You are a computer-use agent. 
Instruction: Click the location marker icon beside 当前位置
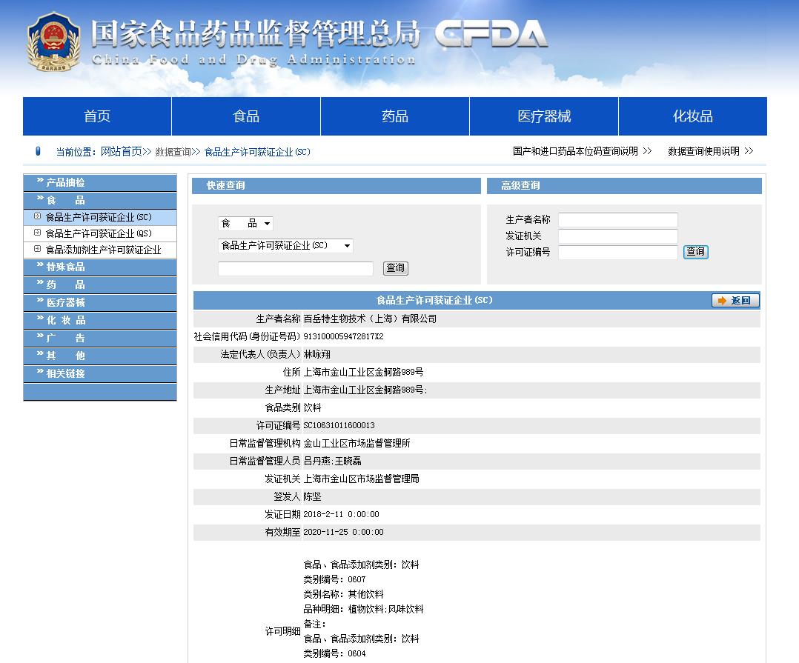click(39, 150)
